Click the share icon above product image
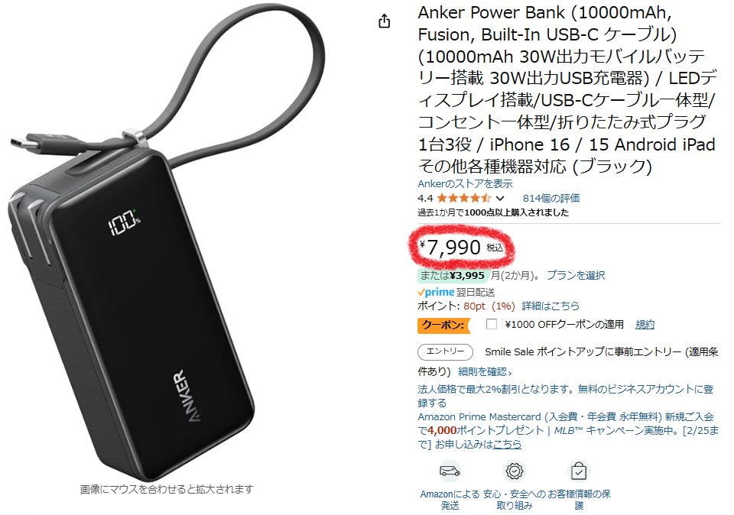Screen dimensions: 734x515 385,21
